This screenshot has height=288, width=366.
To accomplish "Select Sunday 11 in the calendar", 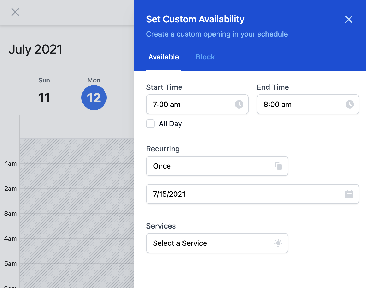I will pos(44,98).
